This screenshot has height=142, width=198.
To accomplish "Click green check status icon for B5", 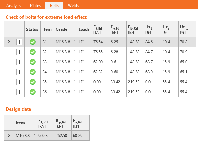I will [33, 82].
